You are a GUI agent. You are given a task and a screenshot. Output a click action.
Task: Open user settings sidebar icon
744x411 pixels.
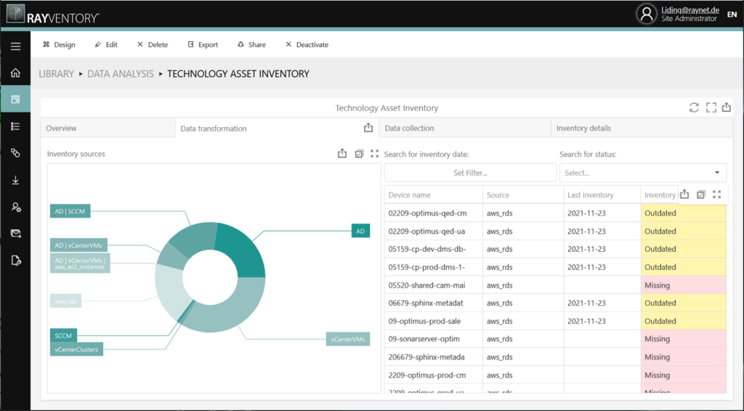16,207
